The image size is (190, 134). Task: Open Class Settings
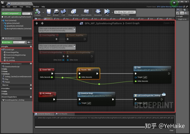pyautogui.click(x=73, y=12)
